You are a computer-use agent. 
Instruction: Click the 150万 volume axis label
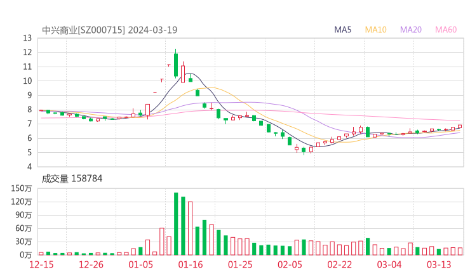[x=22, y=188]
